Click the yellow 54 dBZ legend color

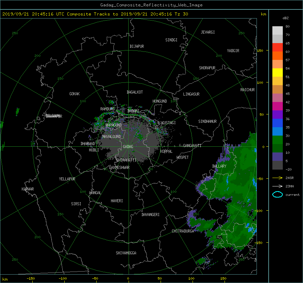pos(277,72)
